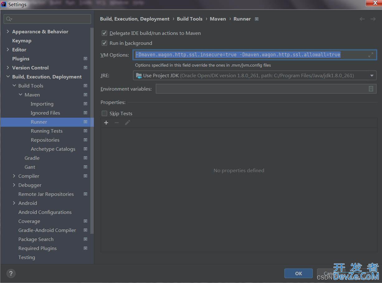Expand Version Control section
This screenshot has height=283, width=382.
[x=8, y=68]
